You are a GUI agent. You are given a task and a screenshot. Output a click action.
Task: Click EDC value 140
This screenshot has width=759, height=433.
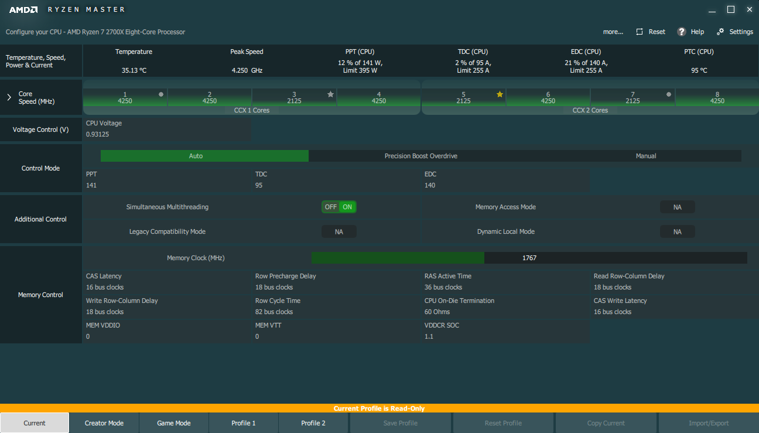(430, 185)
